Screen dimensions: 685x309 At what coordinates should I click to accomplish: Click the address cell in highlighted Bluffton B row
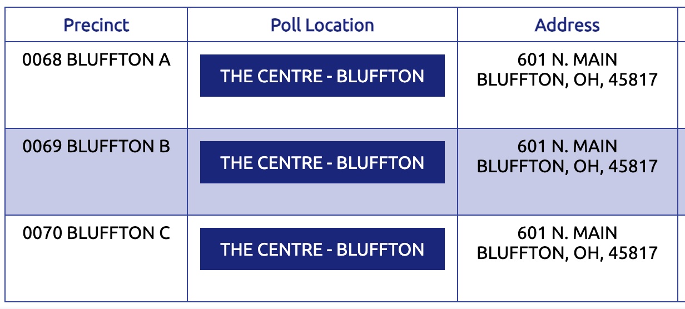point(567,172)
